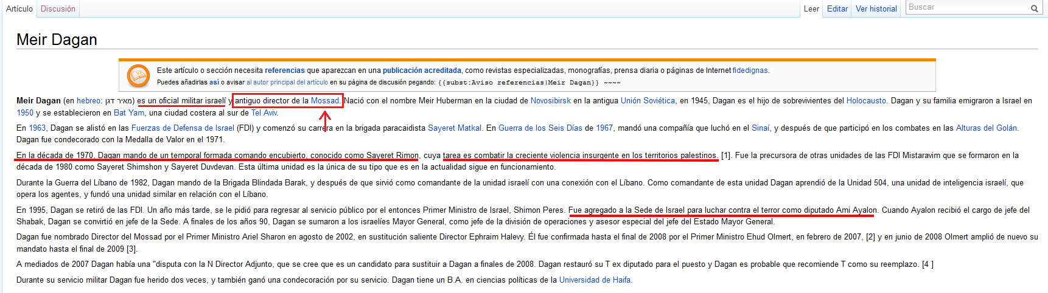
Task: Select the Artículo tab
Action: click(x=19, y=9)
